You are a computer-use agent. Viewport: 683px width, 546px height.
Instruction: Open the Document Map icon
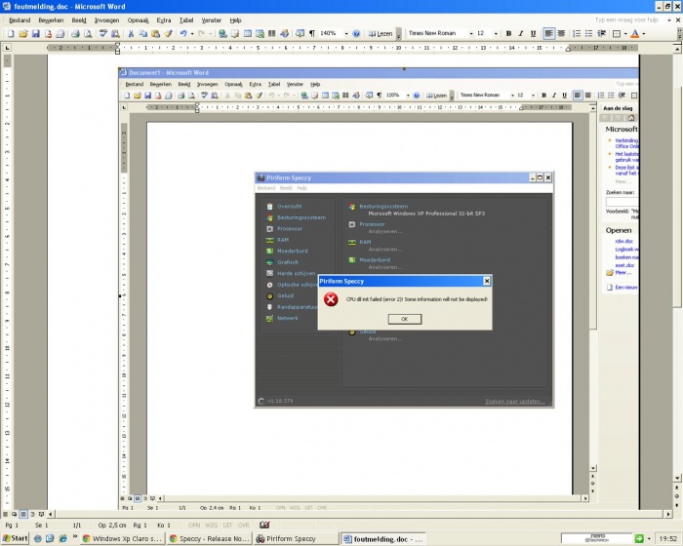pyautogui.click(x=300, y=33)
